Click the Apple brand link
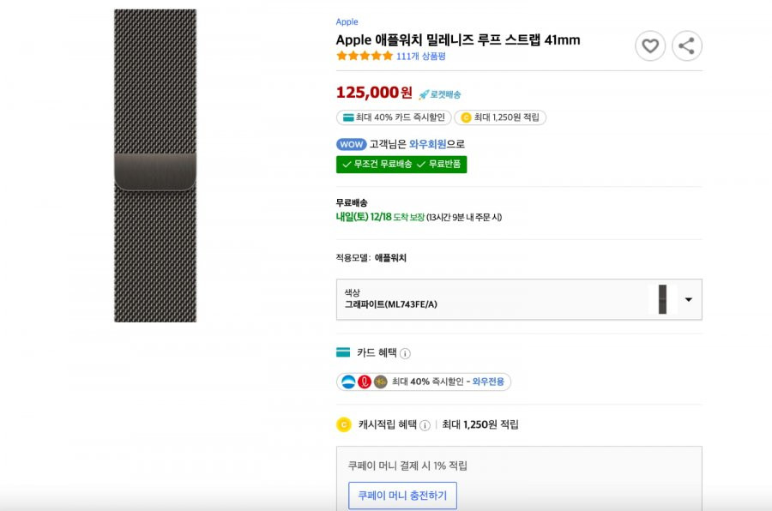Screen dimensions: 772x511 347,21
